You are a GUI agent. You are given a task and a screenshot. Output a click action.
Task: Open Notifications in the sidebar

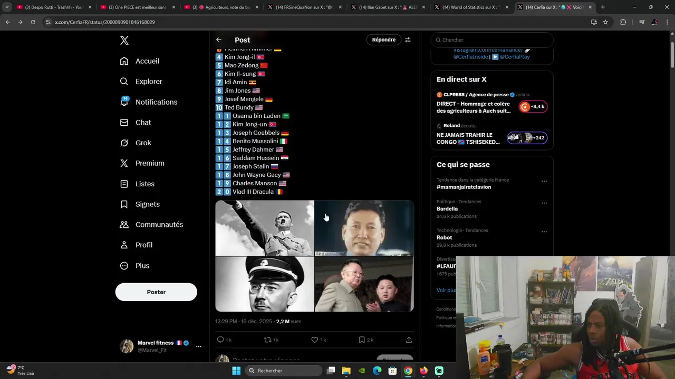point(149,102)
